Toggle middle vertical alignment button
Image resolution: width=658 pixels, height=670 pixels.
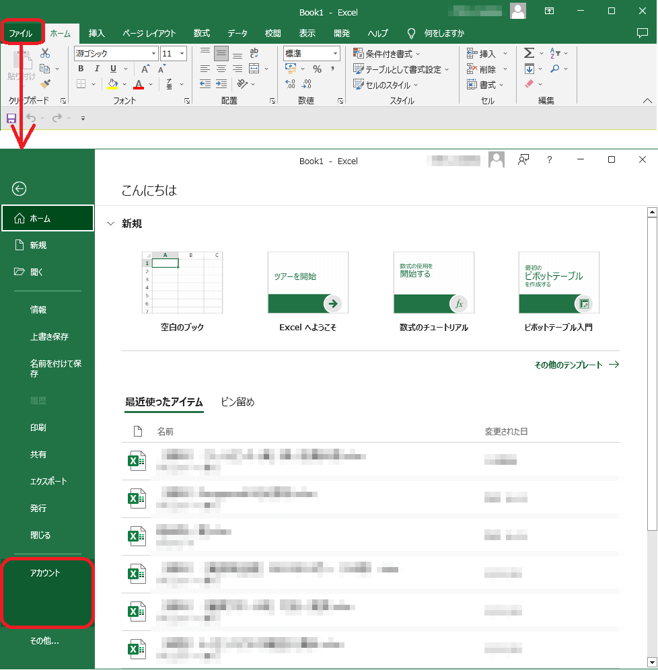click(x=221, y=53)
